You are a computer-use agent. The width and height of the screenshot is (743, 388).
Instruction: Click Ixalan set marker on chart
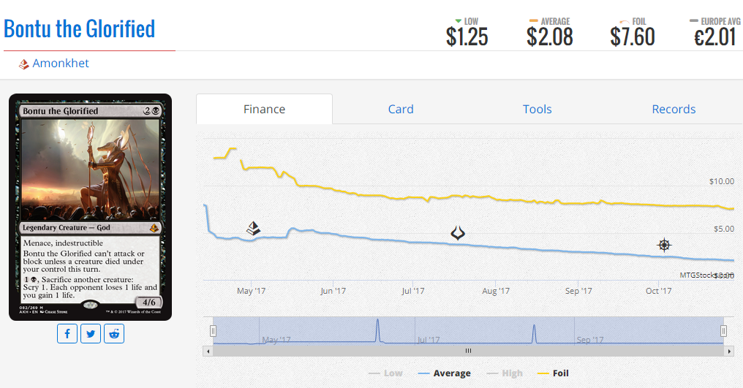pos(664,245)
